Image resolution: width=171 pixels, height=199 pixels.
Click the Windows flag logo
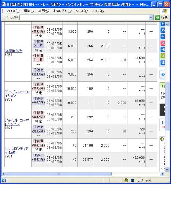(x=165, y=11)
